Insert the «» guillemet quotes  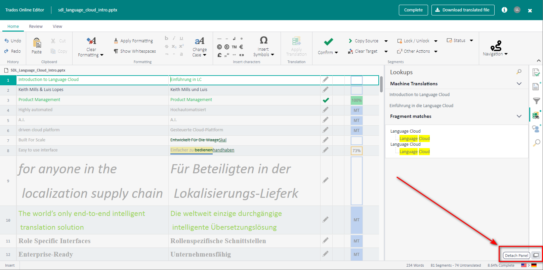[x=241, y=55]
